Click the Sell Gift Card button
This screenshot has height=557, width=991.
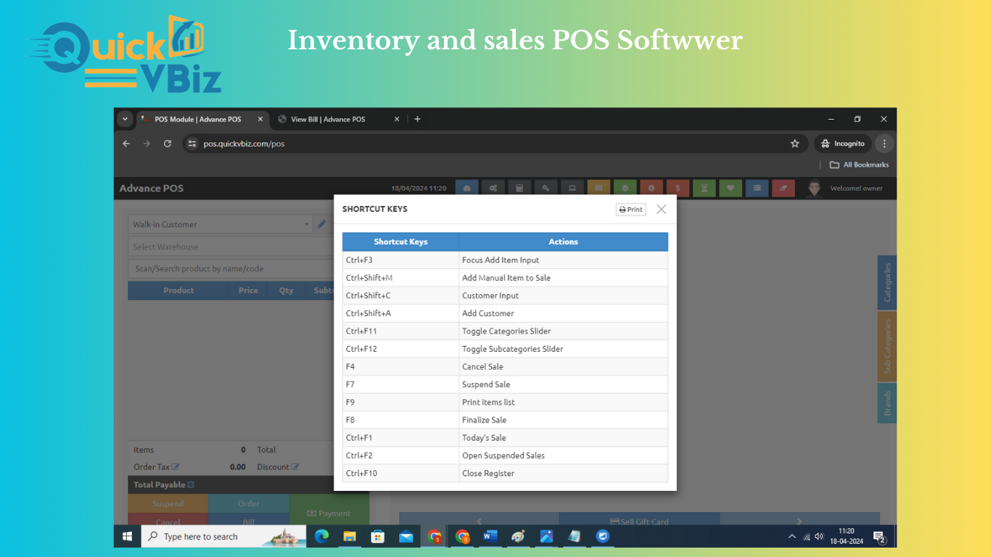[639, 521]
